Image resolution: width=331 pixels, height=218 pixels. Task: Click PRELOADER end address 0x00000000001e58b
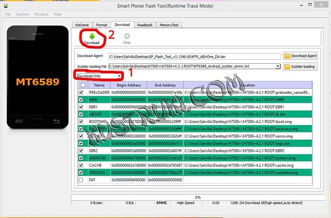pos(165,92)
